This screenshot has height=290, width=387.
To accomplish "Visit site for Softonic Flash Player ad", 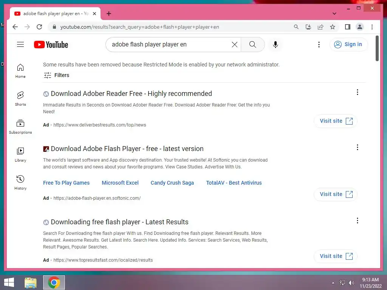I will (x=336, y=194).
